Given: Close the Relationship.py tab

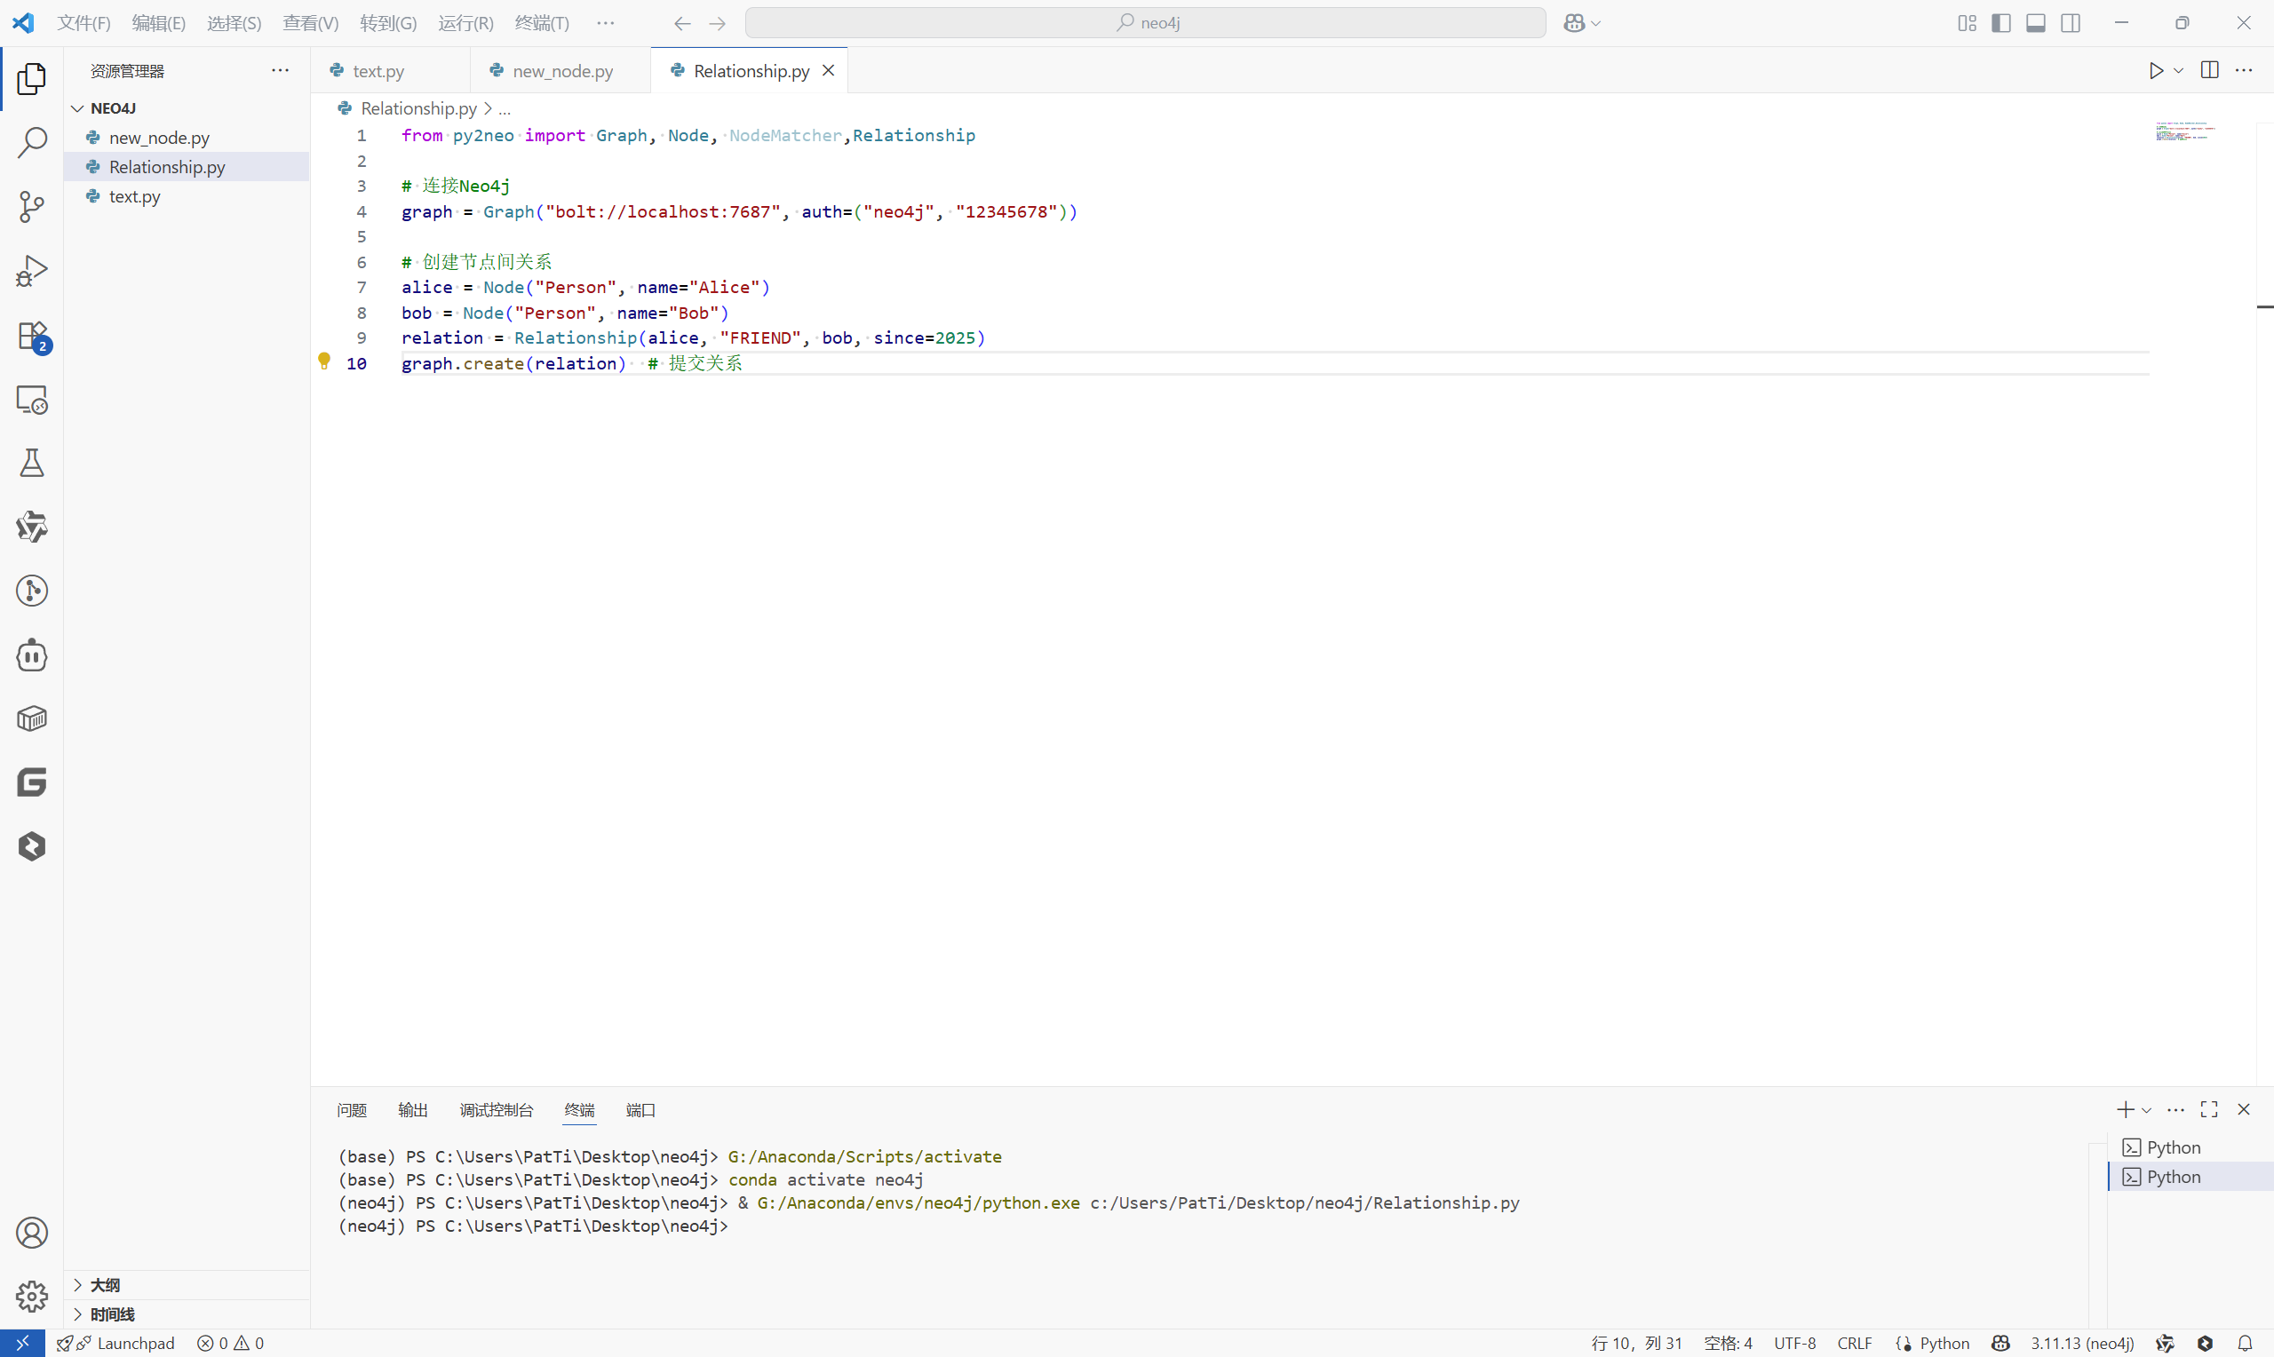Looking at the screenshot, I should (829, 70).
